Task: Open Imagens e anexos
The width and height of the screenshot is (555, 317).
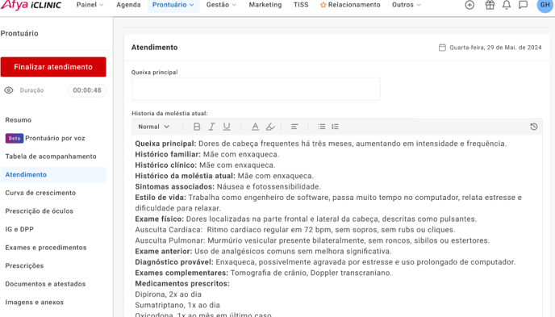Action: [x=35, y=302]
